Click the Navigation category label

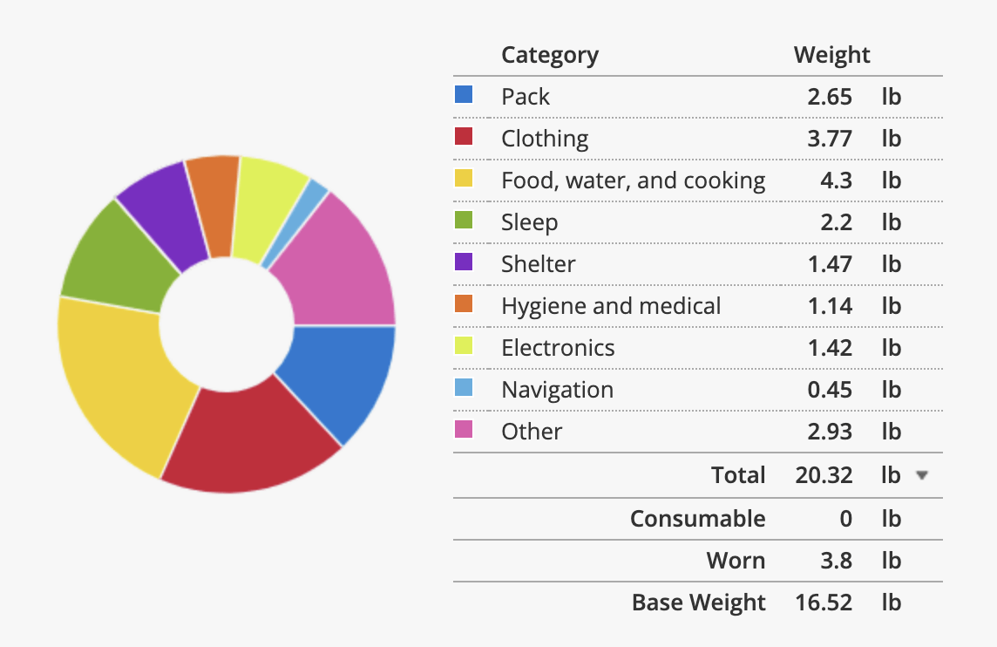point(558,390)
